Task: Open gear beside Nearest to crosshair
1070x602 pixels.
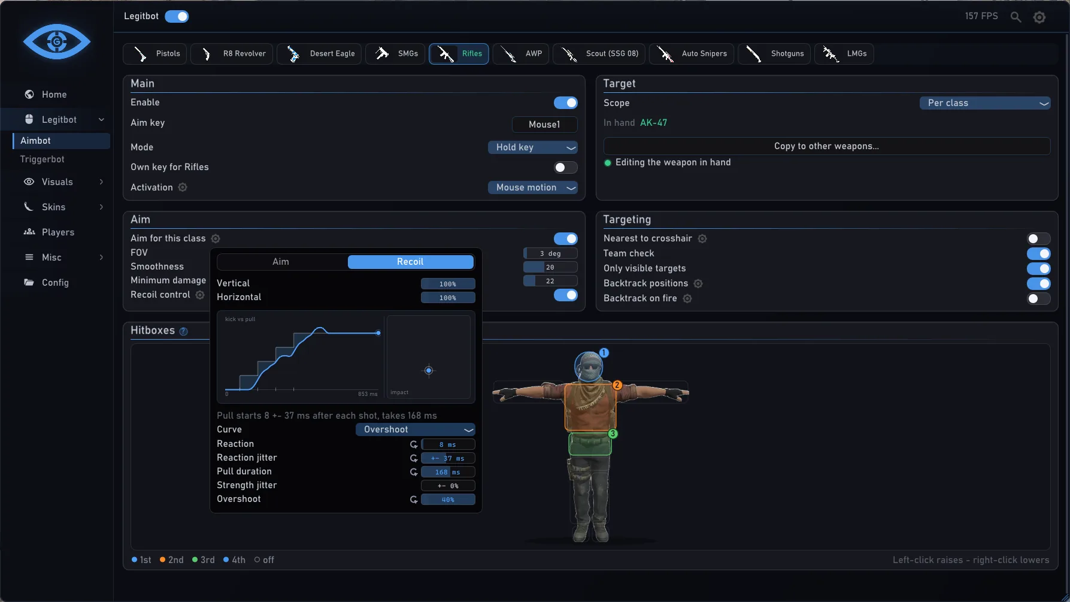Action: click(x=702, y=238)
